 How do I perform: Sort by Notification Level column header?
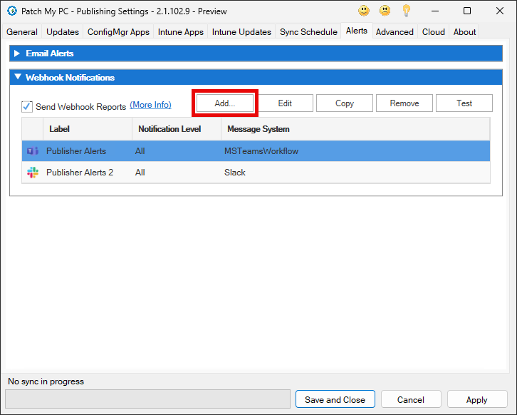(x=177, y=129)
